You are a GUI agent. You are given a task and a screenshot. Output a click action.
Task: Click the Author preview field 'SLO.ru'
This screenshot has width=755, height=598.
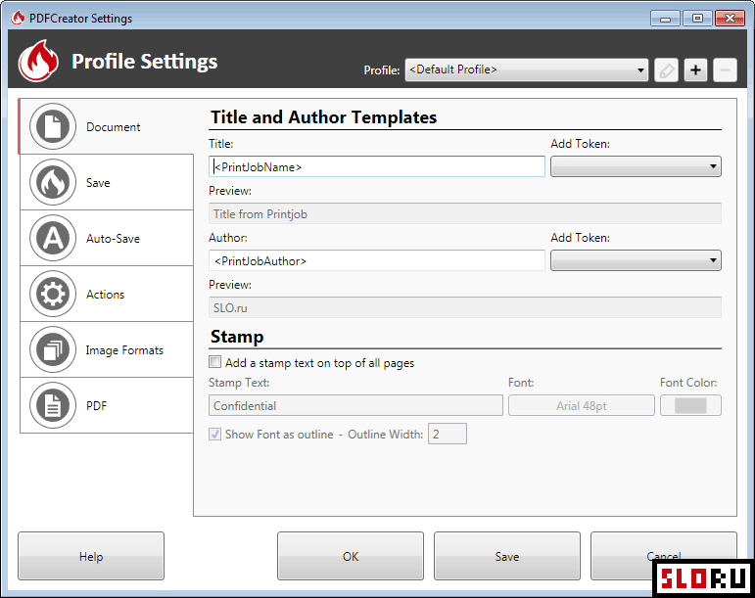(464, 307)
